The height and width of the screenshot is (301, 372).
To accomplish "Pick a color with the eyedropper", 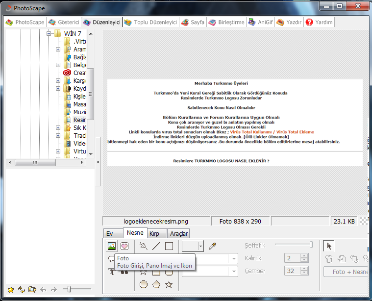I will [x=212, y=246].
